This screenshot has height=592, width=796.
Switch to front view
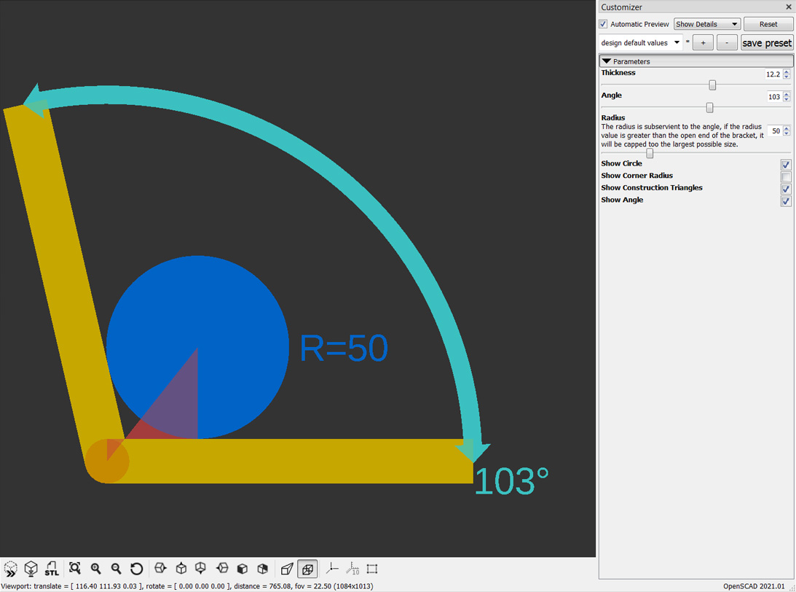pos(243,569)
